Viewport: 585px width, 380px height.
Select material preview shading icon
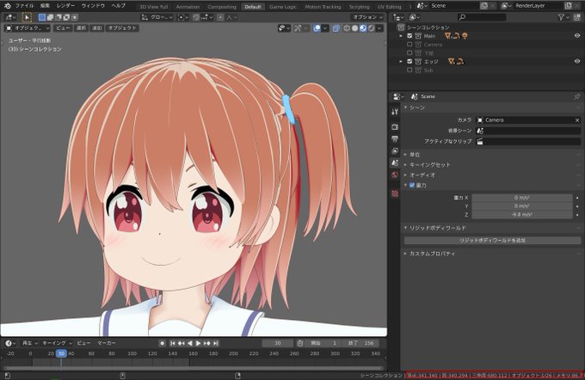pyautogui.click(x=363, y=28)
